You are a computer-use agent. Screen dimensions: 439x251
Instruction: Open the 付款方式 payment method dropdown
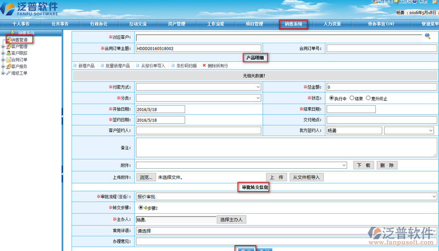198,87
